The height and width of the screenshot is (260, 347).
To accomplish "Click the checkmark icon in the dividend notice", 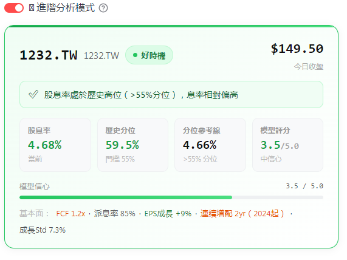I will tap(33, 95).
